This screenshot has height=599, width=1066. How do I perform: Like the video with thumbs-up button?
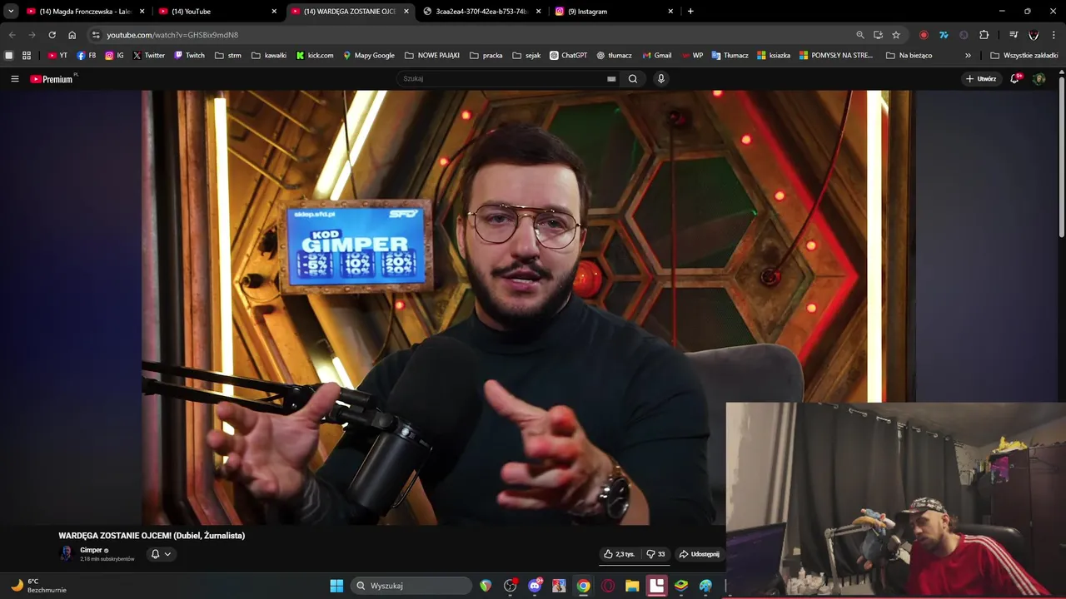(619, 554)
